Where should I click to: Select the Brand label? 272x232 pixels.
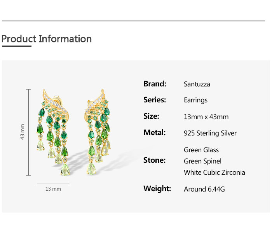pos(155,84)
